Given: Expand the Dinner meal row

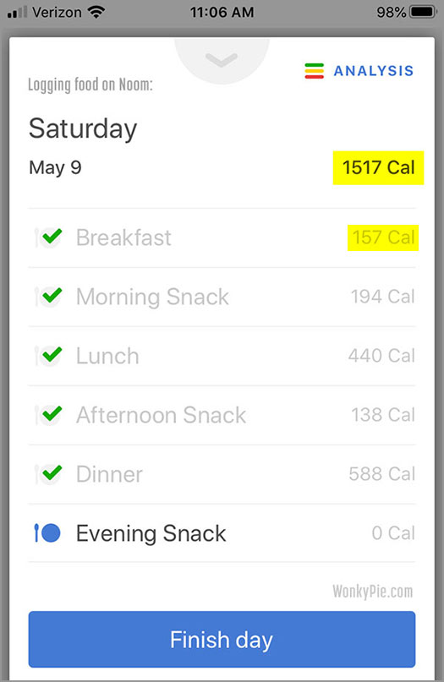Looking at the screenshot, I should [222, 474].
